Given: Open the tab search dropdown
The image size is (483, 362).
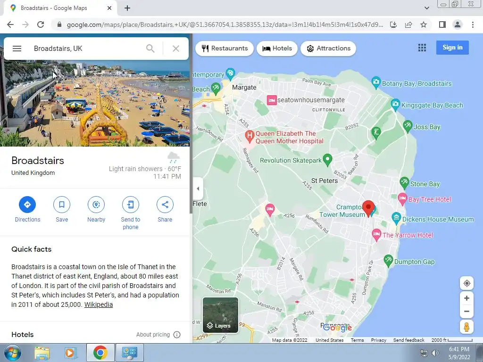Looking at the screenshot, I should [426, 8].
